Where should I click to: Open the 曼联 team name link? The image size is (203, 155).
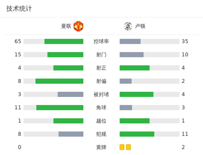[66, 26]
